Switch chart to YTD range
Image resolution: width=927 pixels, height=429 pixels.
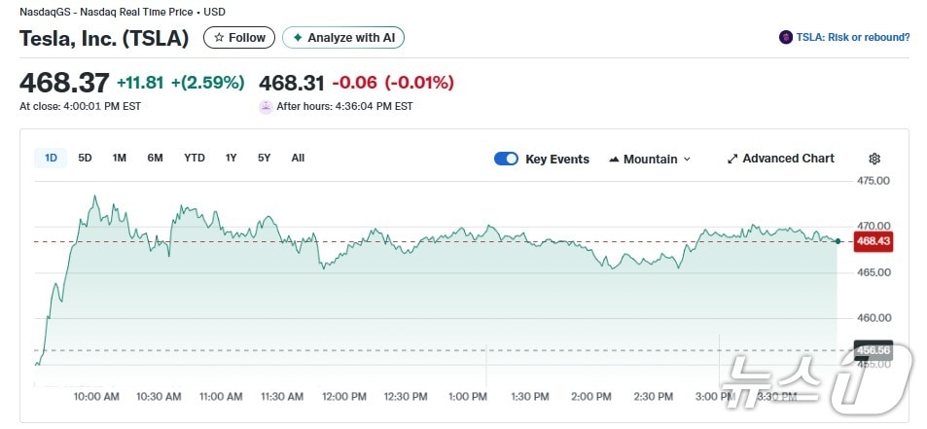click(x=195, y=158)
